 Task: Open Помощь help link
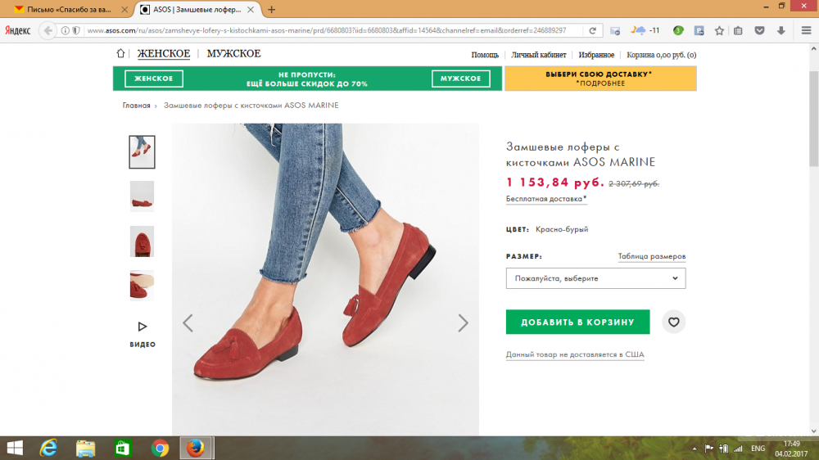click(485, 55)
